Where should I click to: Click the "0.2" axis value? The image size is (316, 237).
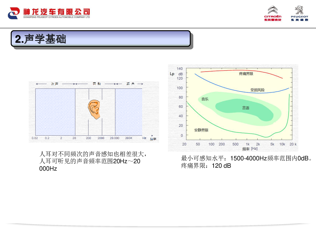[47, 138]
